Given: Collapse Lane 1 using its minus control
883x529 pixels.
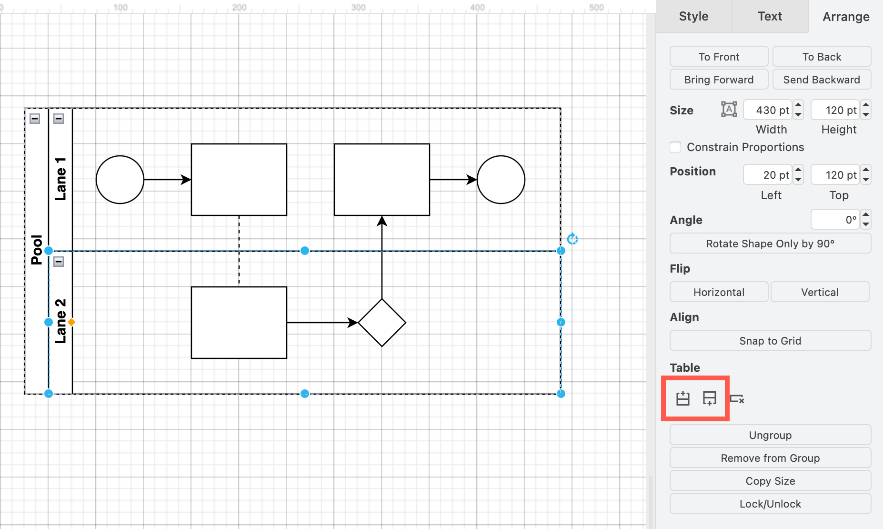Looking at the screenshot, I should pyautogui.click(x=58, y=118).
